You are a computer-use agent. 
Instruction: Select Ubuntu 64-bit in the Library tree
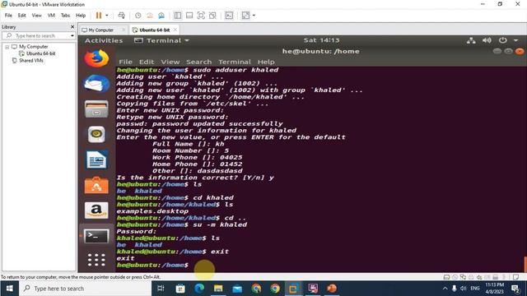tap(40, 53)
